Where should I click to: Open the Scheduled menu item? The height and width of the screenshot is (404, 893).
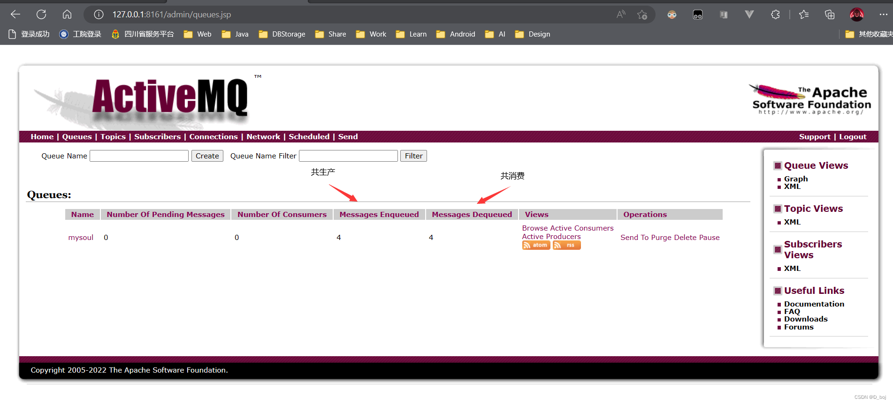click(309, 136)
